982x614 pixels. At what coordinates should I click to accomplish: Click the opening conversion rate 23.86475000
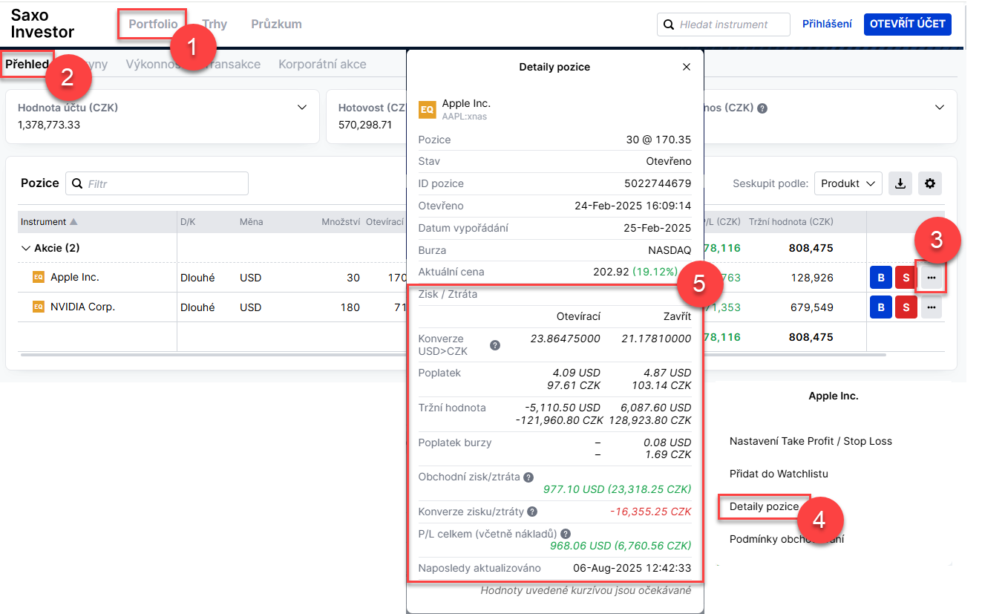tap(566, 339)
